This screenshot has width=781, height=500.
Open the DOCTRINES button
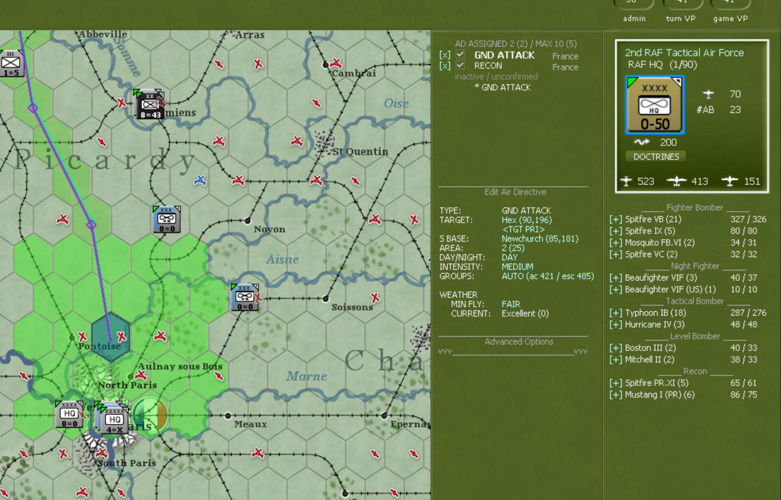pyautogui.click(x=656, y=156)
